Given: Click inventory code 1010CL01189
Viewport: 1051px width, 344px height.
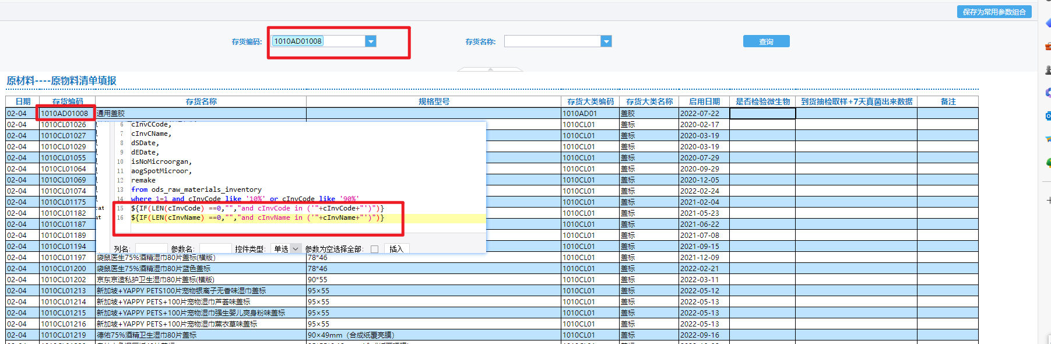Looking at the screenshot, I should coord(67,236).
